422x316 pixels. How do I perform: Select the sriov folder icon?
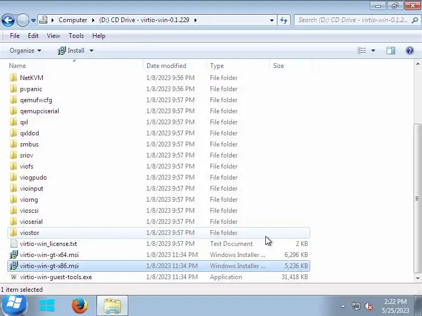click(x=13, y=155)
